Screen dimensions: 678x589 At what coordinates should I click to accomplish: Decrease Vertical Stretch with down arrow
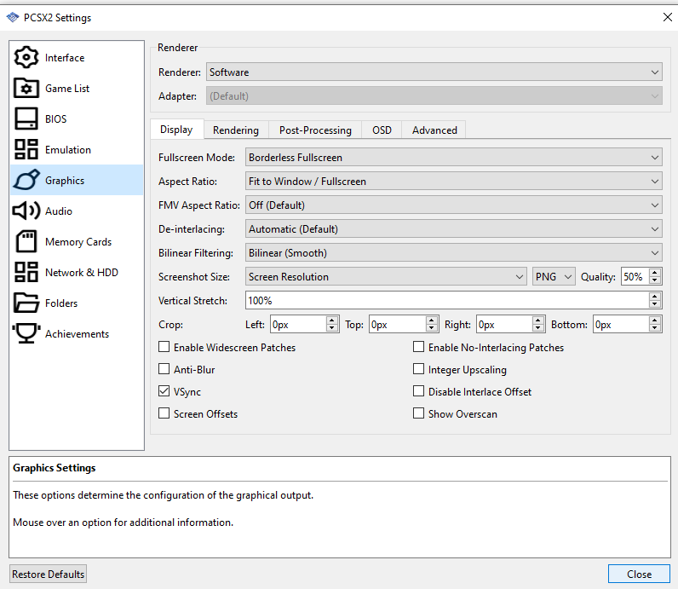pos(655,304)
